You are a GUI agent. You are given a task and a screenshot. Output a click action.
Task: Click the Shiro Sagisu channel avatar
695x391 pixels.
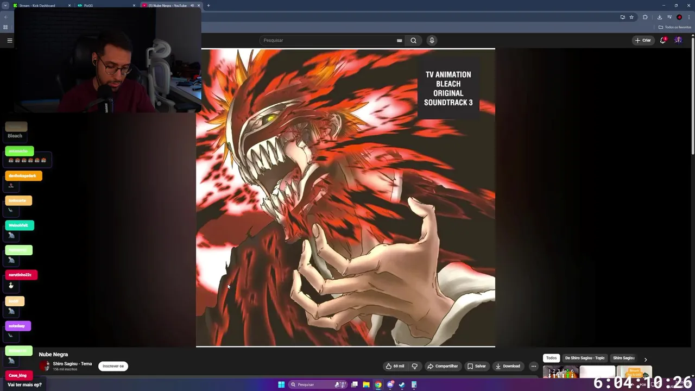(45, 367)
